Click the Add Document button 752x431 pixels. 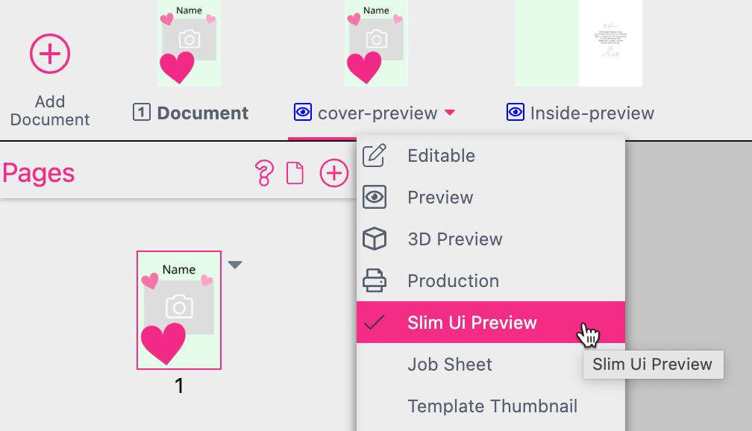(49, 75)
